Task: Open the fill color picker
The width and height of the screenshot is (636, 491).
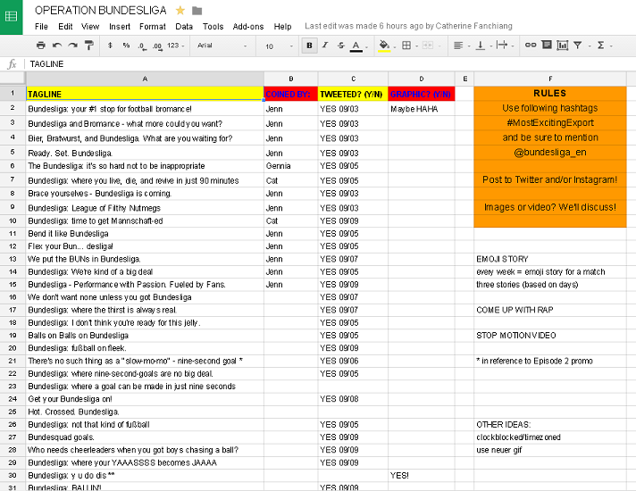Action: click(x=384, y=46)
